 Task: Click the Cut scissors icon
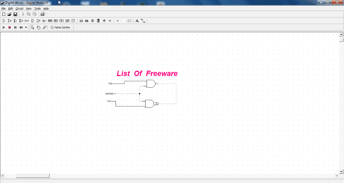coord(23,14)
